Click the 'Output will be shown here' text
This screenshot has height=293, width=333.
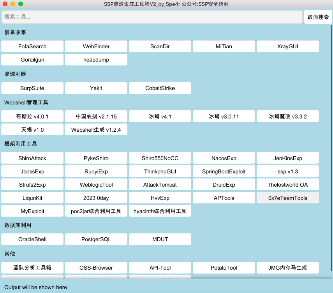(35, 287)
